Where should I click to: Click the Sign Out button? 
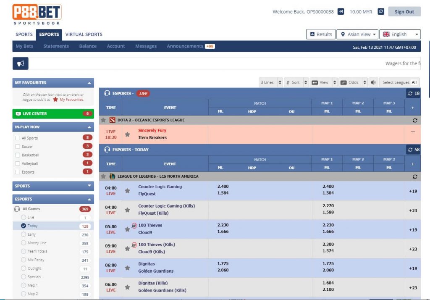tap(404, 11)
